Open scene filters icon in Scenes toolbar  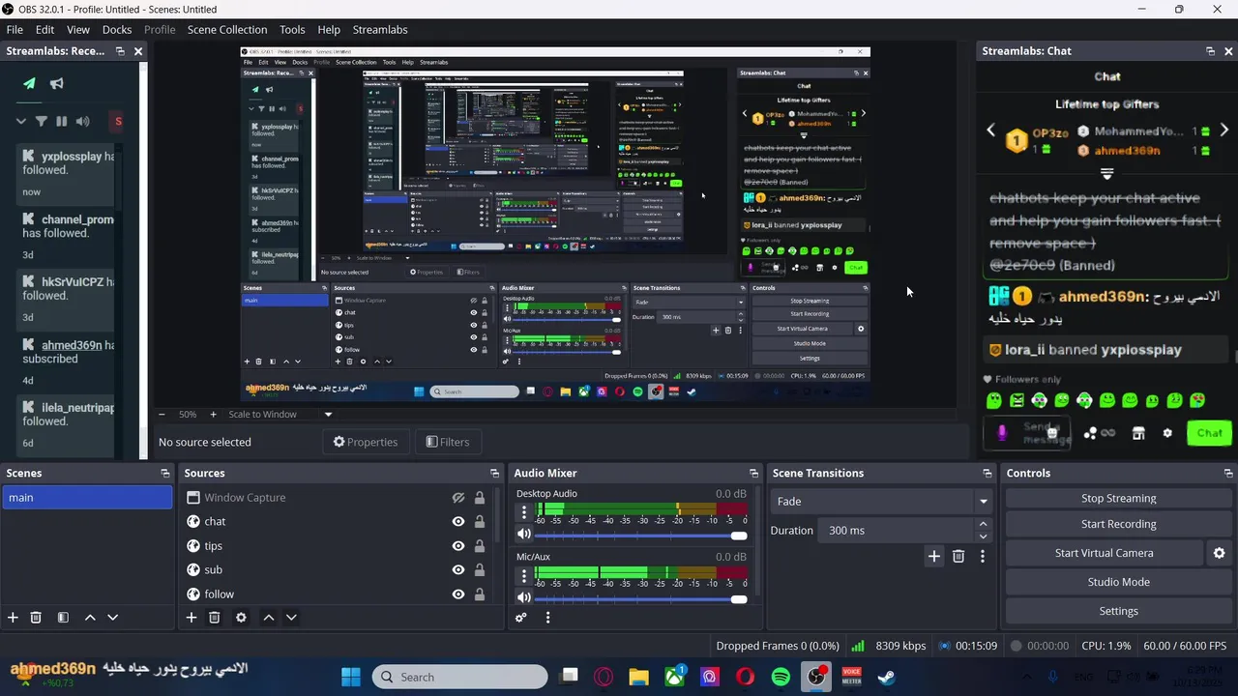pos(63,617)
